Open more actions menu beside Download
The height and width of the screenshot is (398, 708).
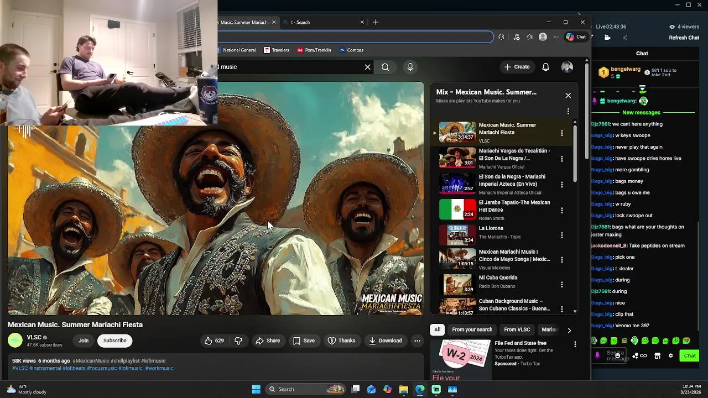(417, 341)
